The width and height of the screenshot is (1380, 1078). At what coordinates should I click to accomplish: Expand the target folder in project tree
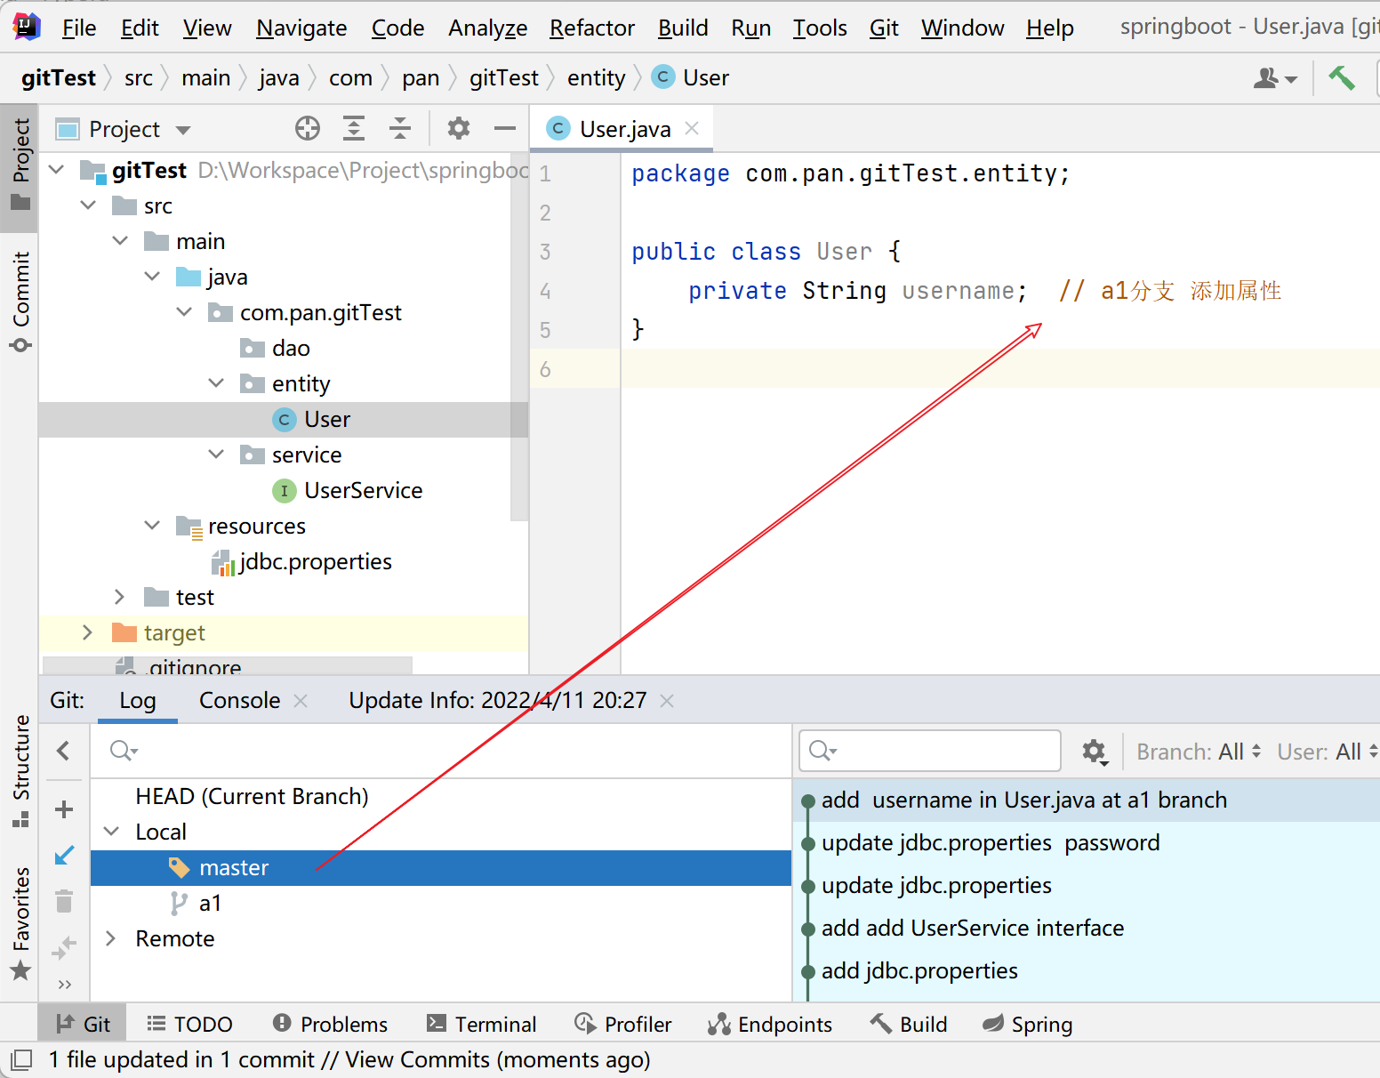point(87,632)
